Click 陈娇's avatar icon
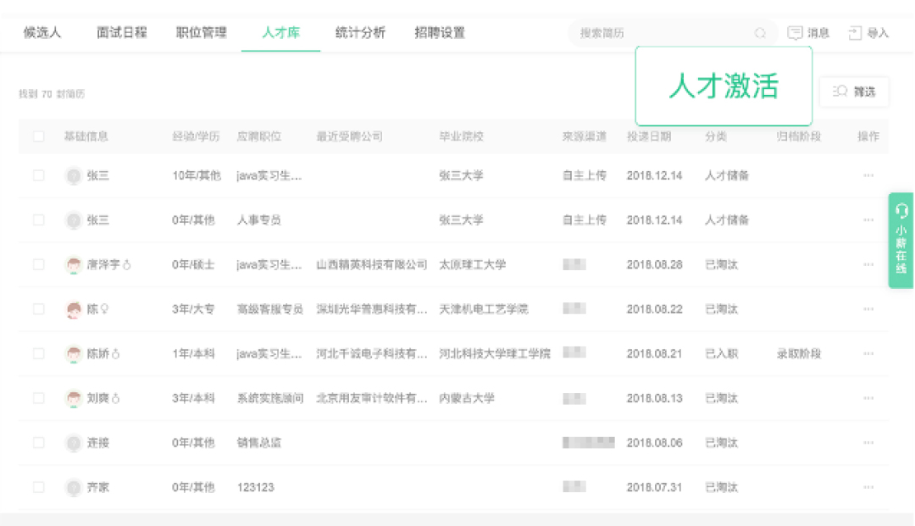The height and width of the screenshot is (526, 915). pos(74,354)
